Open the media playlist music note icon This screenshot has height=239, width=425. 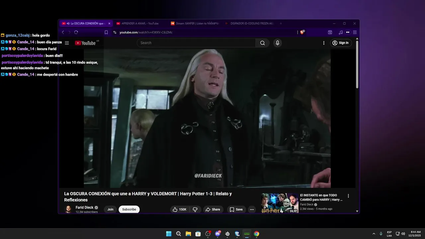click(341, 32)
